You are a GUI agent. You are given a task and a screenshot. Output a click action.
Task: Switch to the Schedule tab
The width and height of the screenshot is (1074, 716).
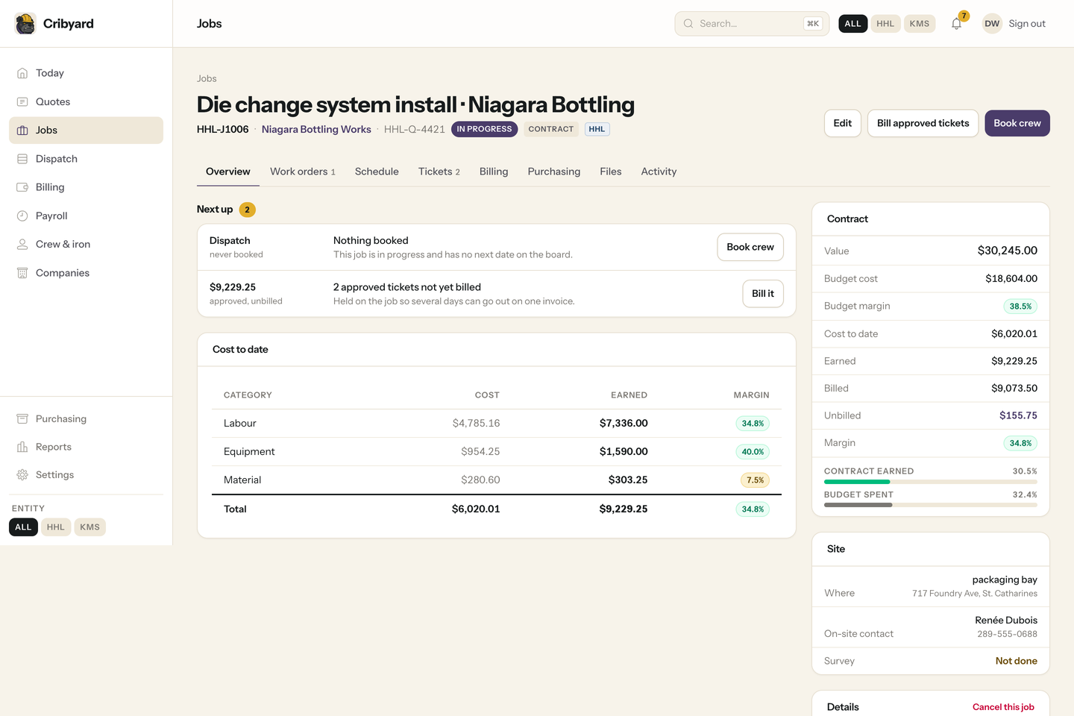[x=377, y=172]
